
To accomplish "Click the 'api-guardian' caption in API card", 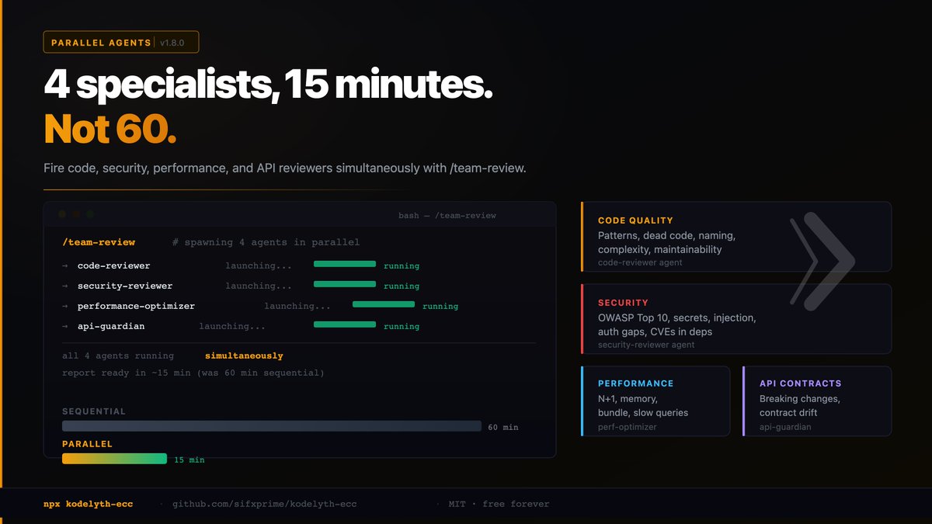I will click(x=785, y=427).
